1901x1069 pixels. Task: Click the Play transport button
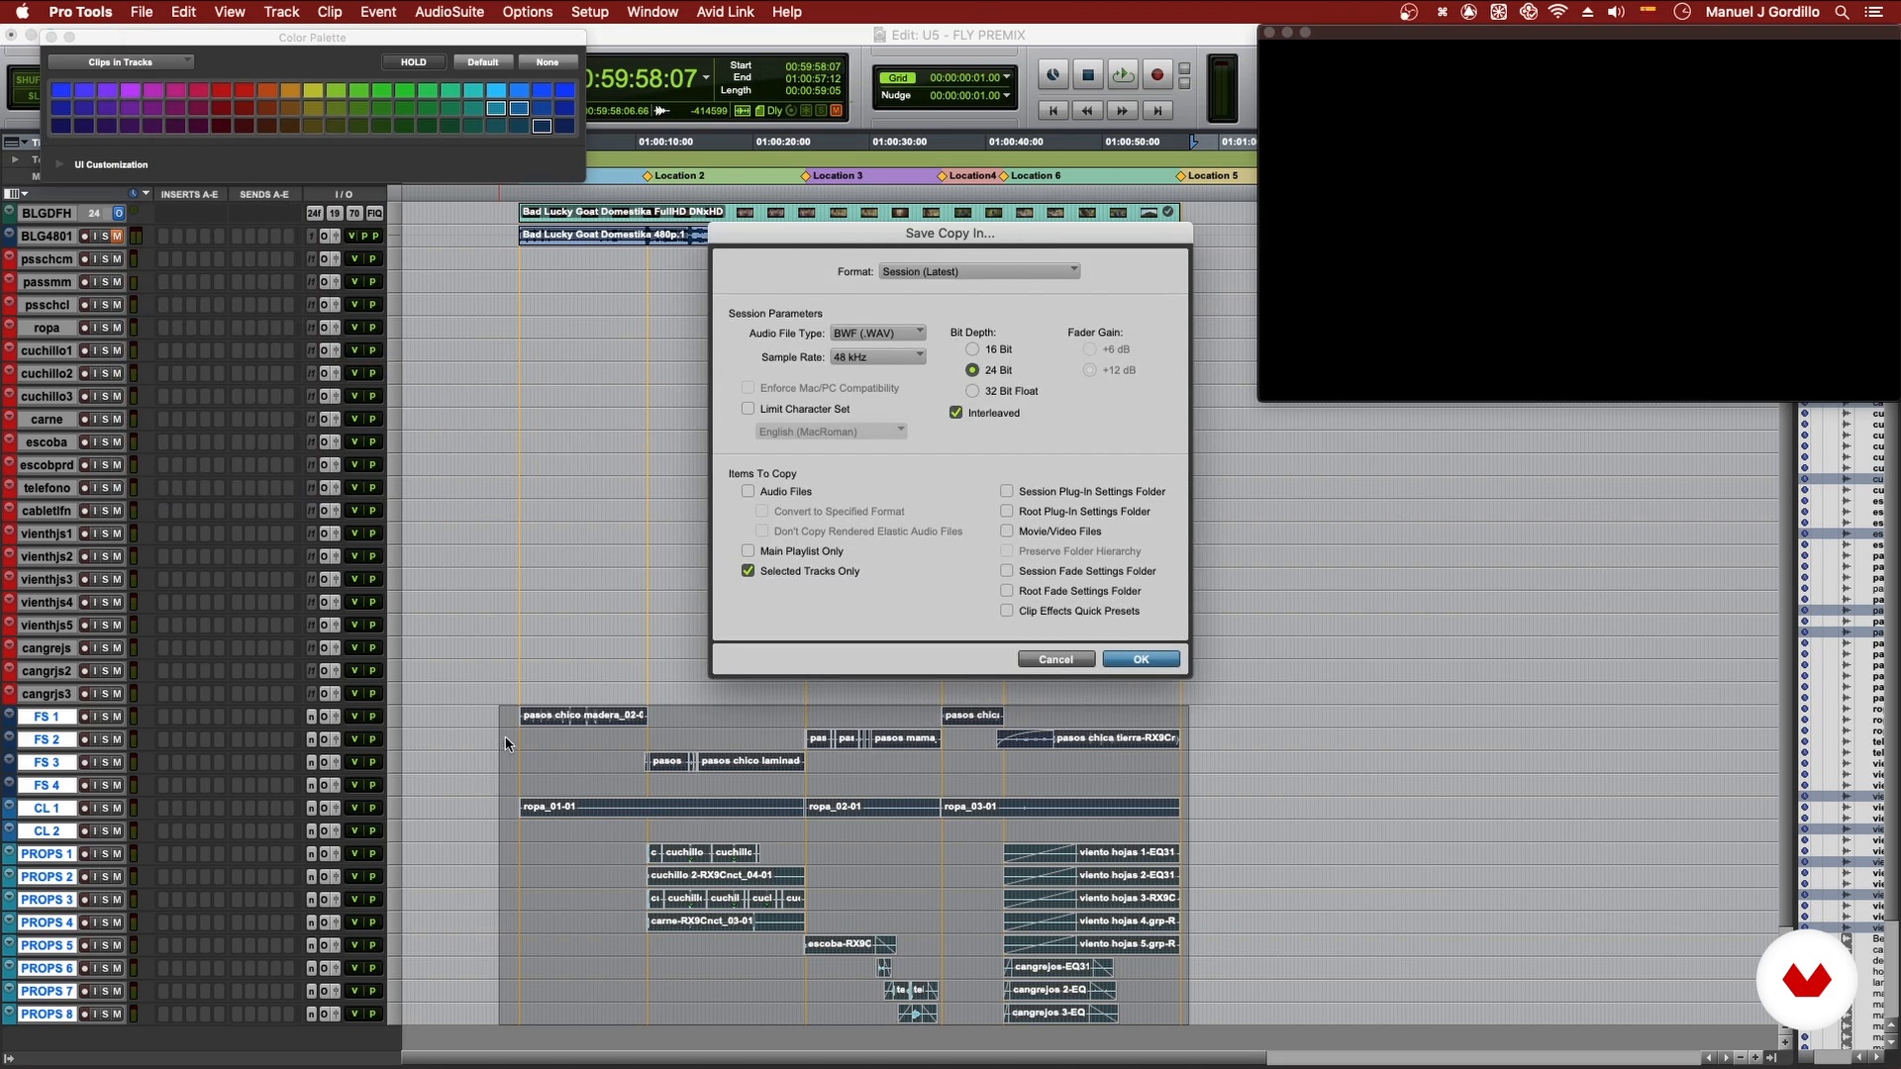click(x=1122, y=75)
